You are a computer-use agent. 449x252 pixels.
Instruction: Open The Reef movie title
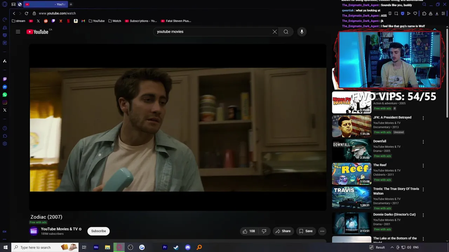click(380, 165)
